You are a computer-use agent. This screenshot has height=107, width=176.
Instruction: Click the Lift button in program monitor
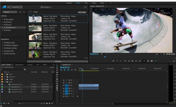(x=144, y=61)
